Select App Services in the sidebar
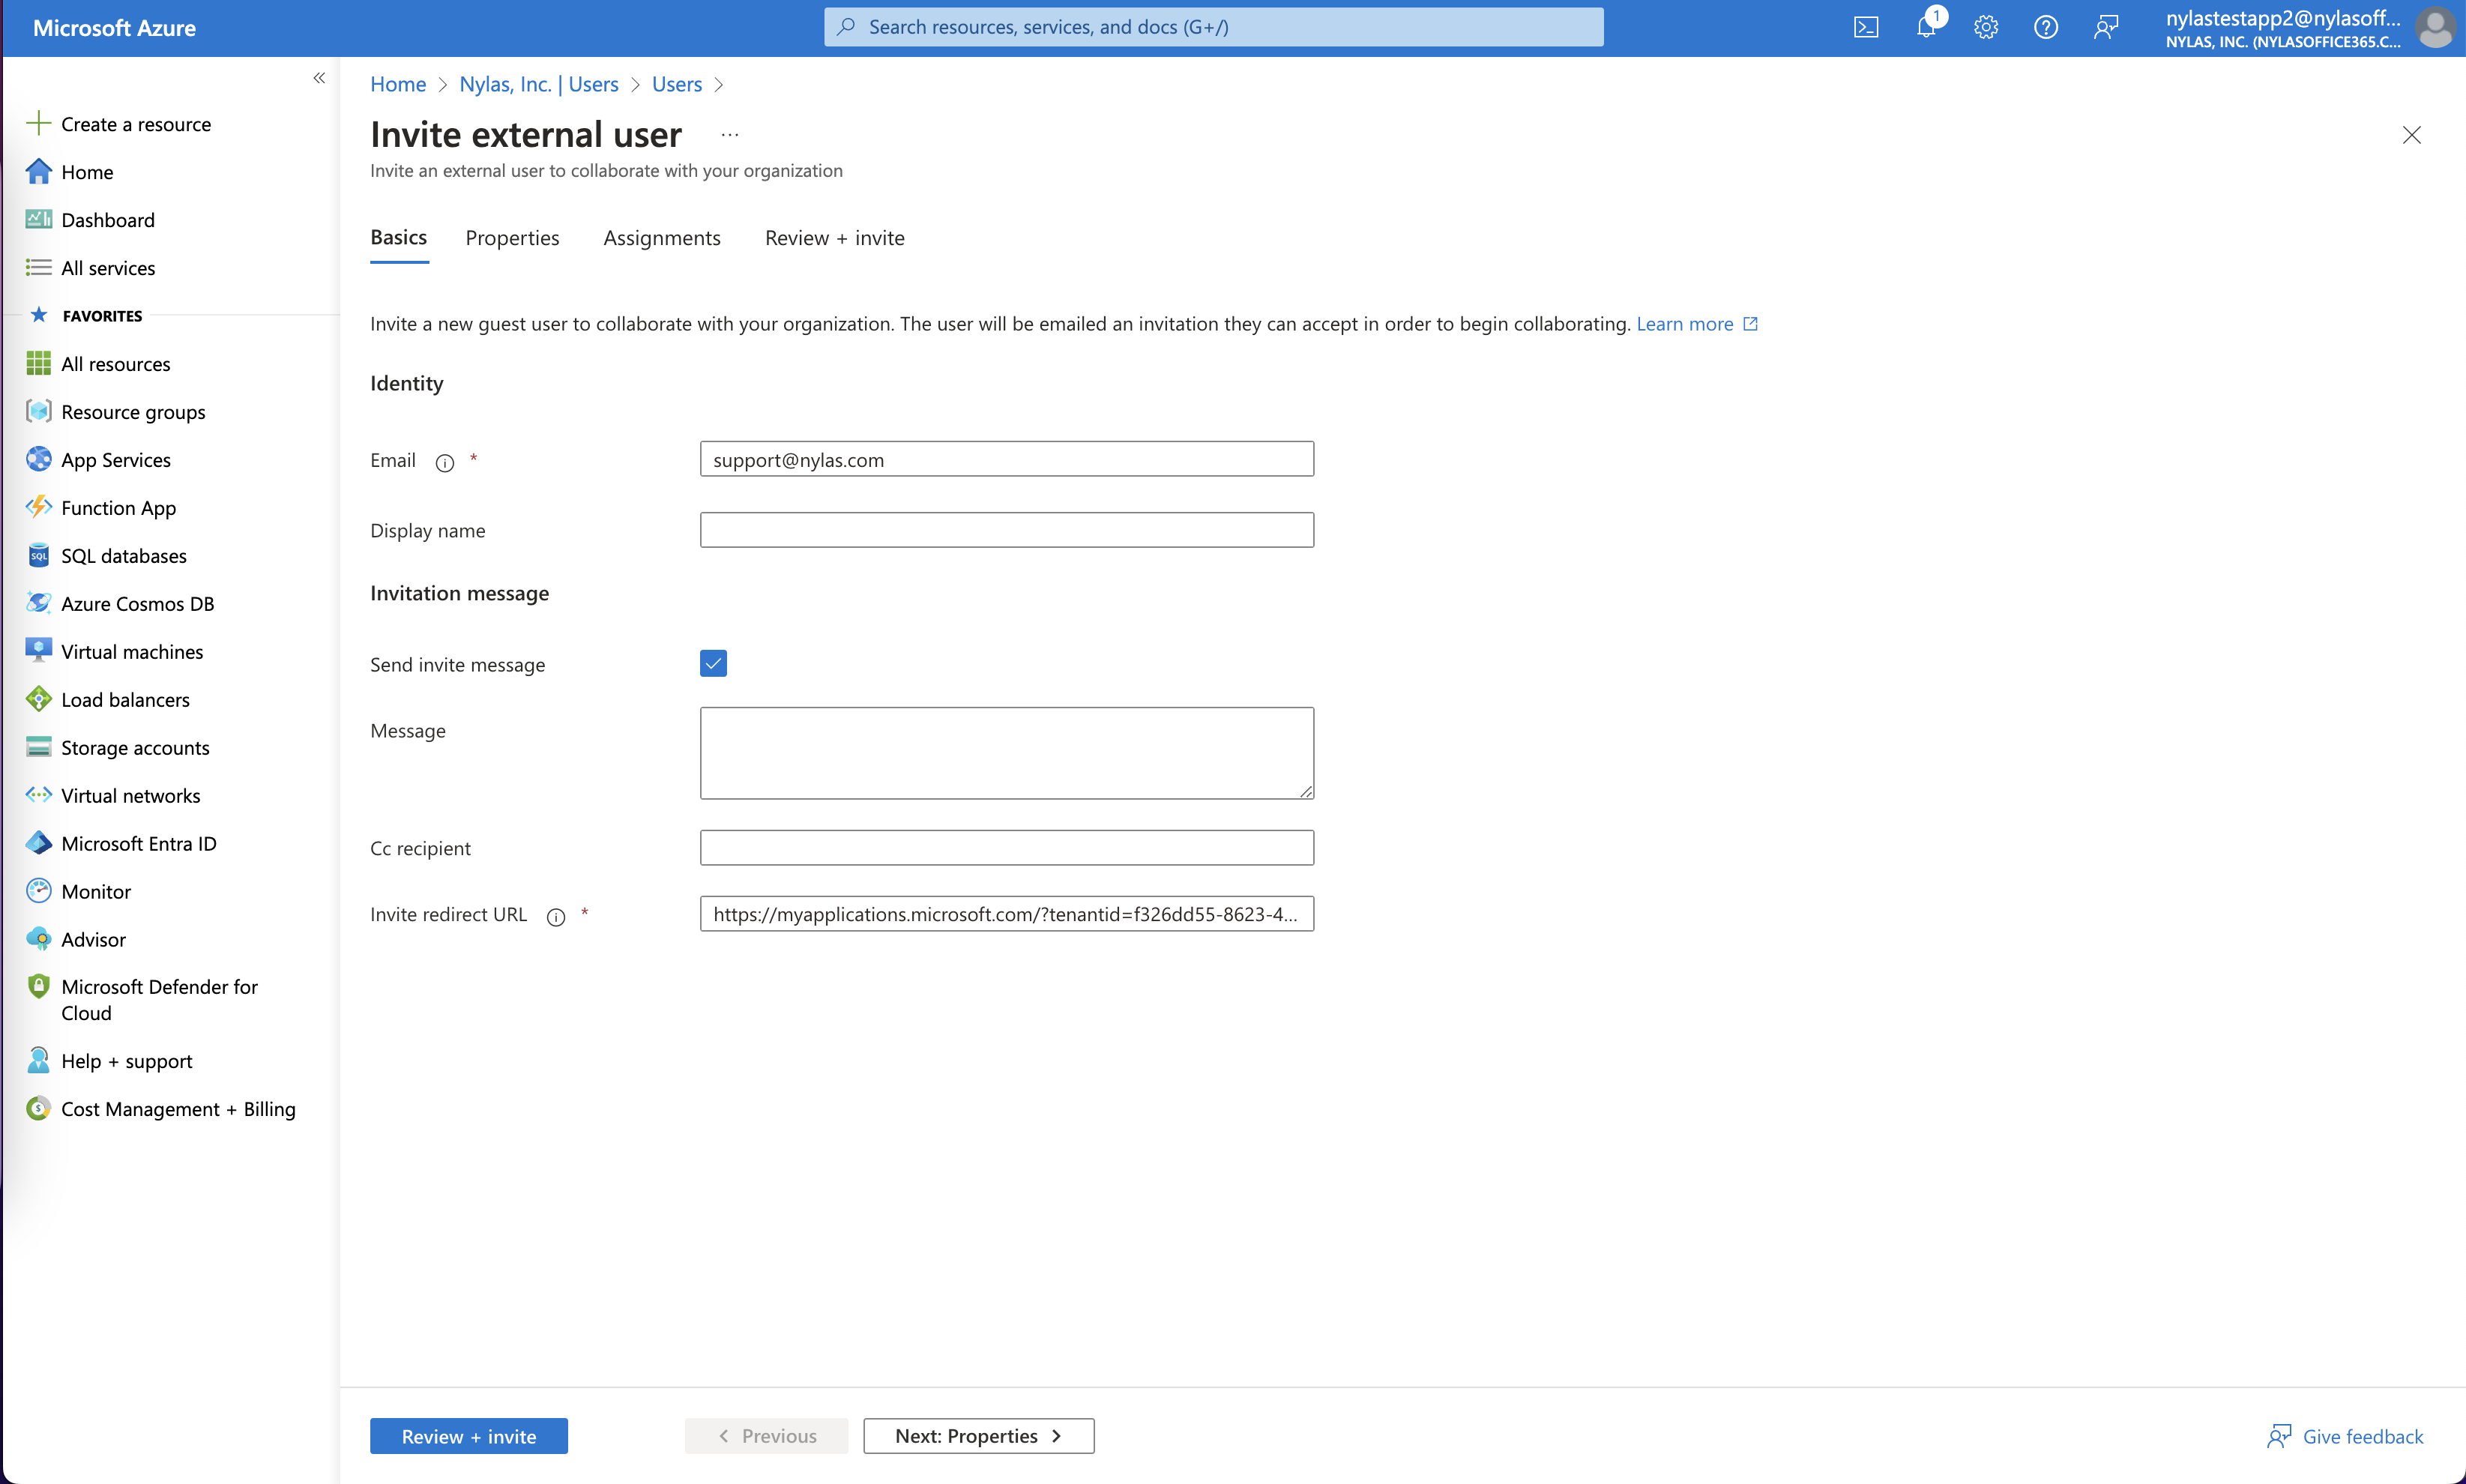This screenshot has width=2466, height=1484. point(116,459)
